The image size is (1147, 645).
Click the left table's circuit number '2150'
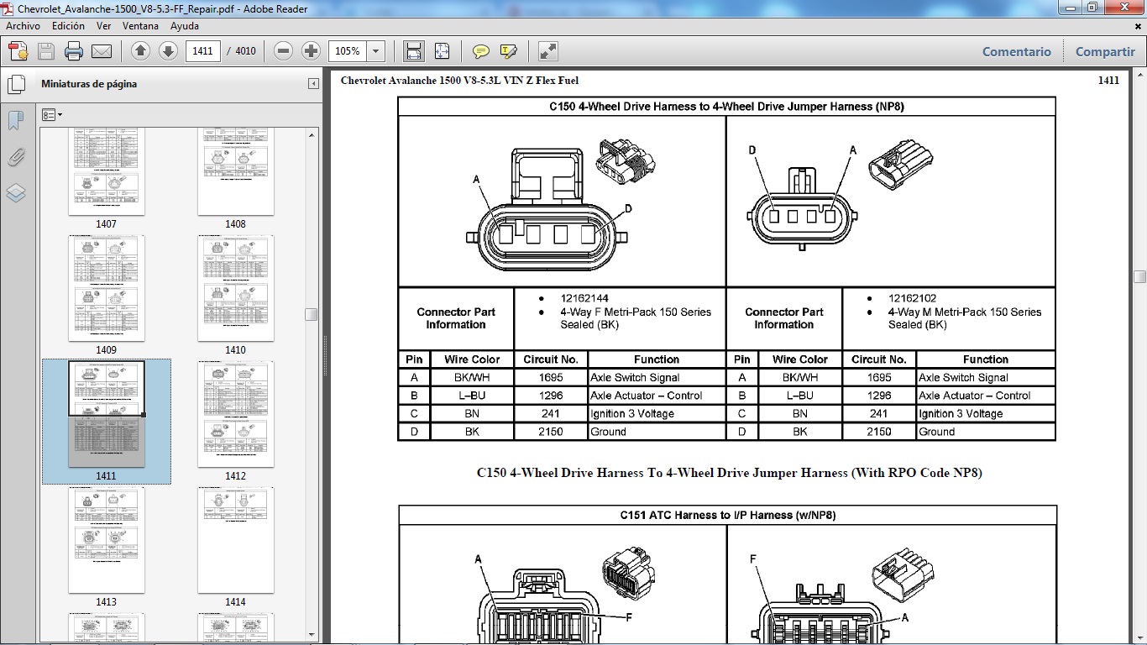click(x=551, y=432)
